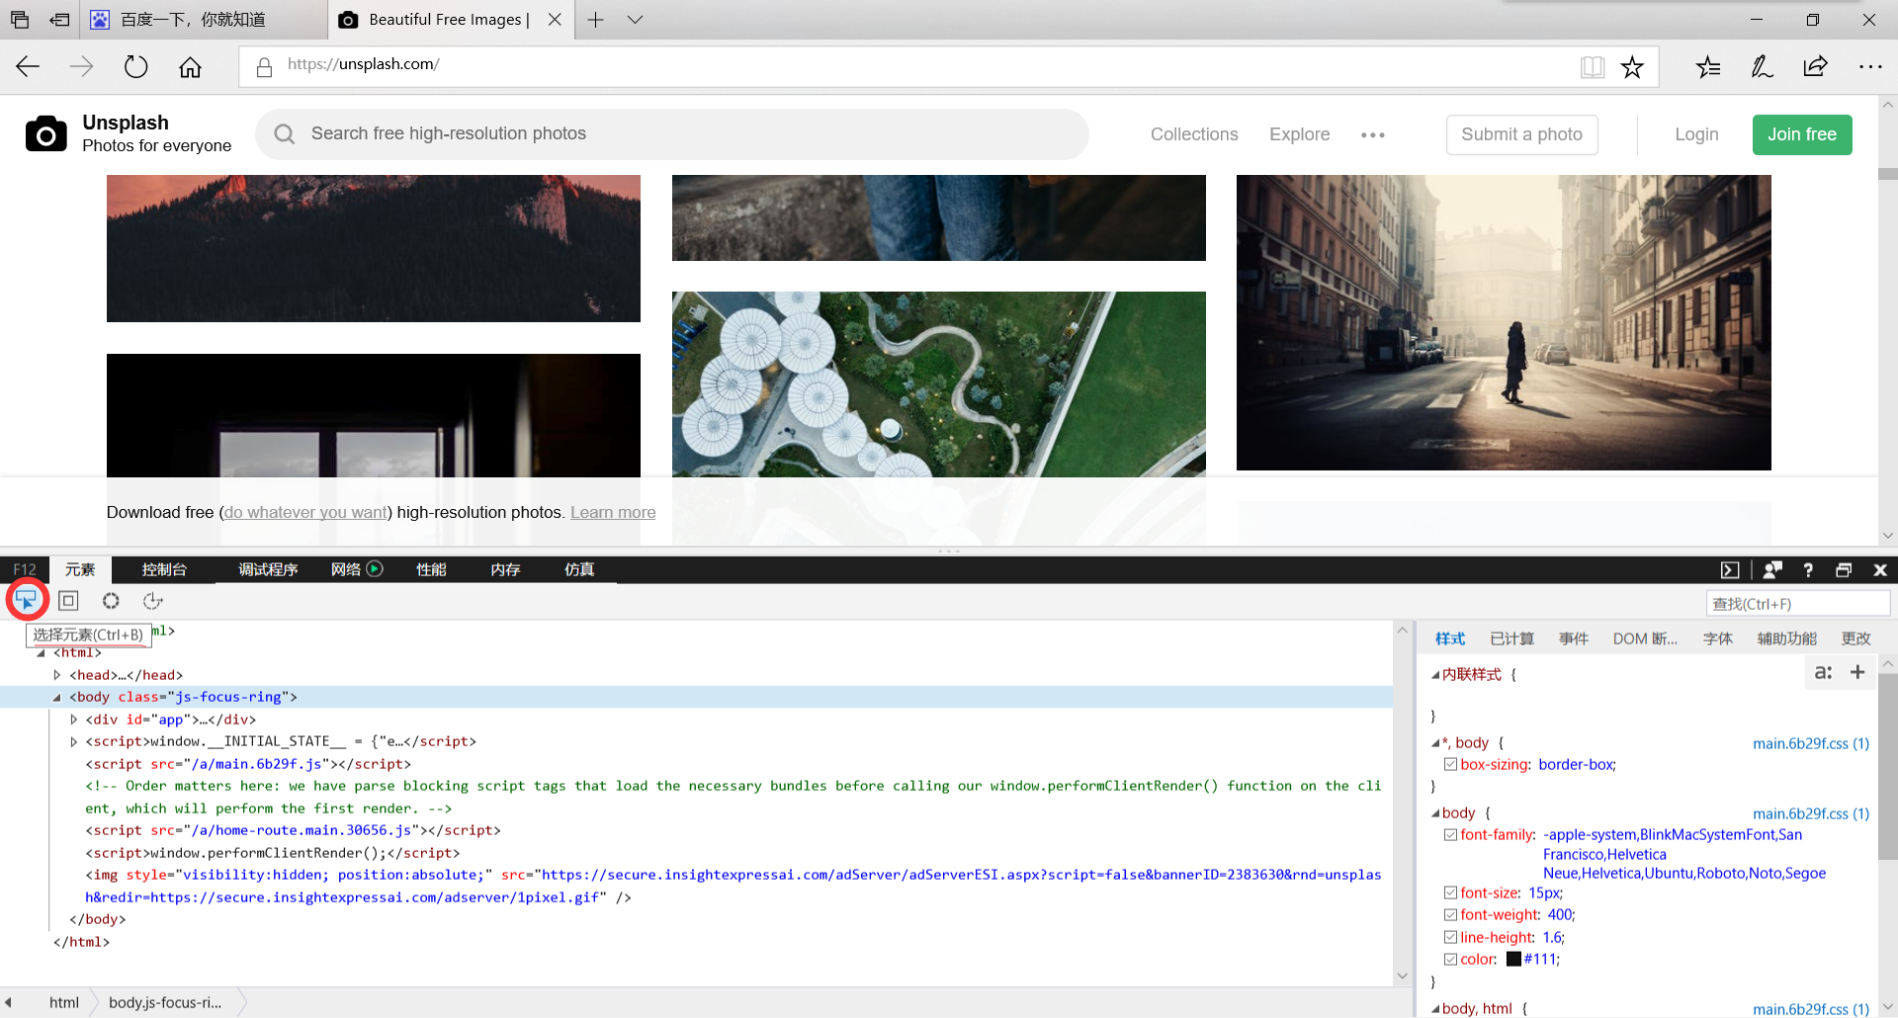Toggle the DOM element highlight box icon
Screen dimensions: 1898x1018
click(68, 601)
